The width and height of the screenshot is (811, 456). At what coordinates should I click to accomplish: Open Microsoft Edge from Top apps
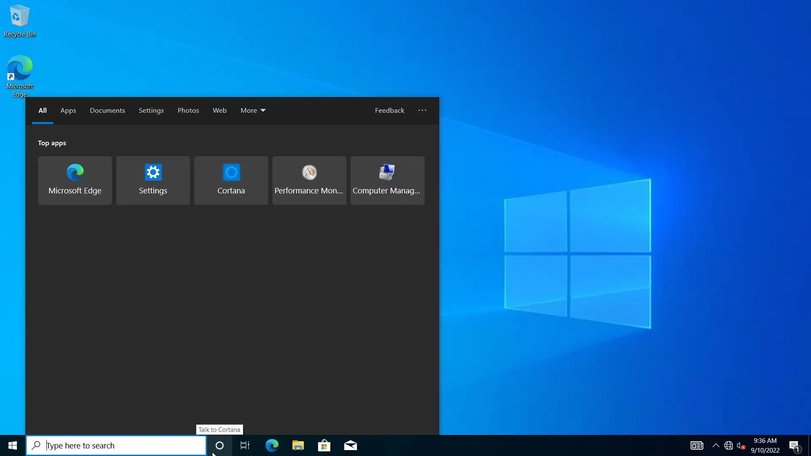pyautogui.click(x=75, y=180)
